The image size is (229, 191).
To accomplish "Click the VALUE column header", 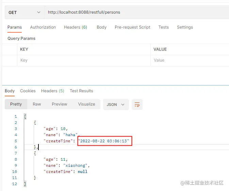I will (x=160, y=49).
